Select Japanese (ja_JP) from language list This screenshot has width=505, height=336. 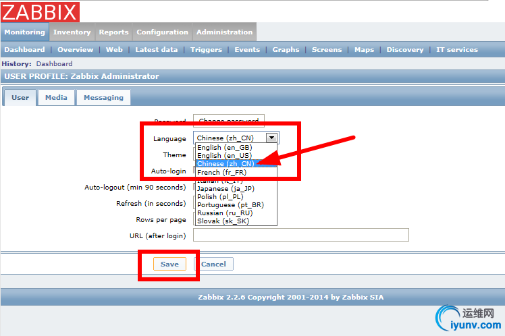236,189
